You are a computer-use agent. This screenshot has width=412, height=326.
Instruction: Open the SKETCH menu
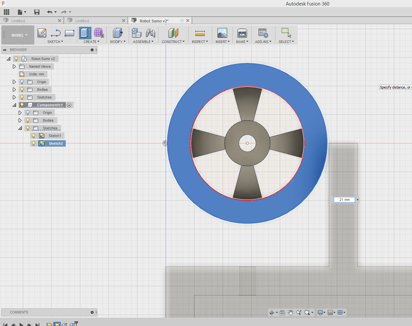click(55, 42)
